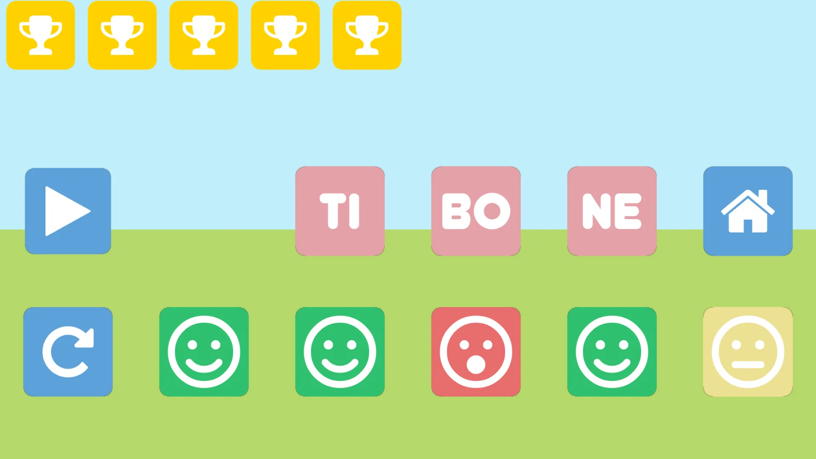The height and width of the screenshot is (459, 816).
Task: Select the fourth trophy achievement
Action: pyautogui.click(x=285, y=36)
